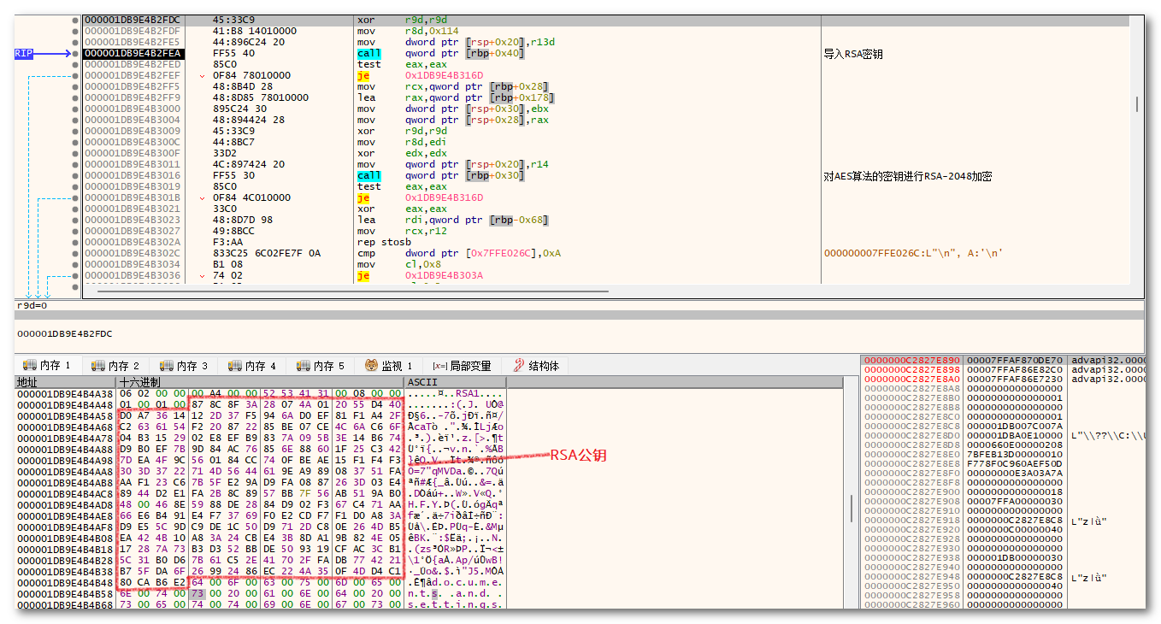Image resolution: width=1161 pixels, height=624 pixels.
Task: Click the ASCII column header in dump
Action: [x=423, y=382]
